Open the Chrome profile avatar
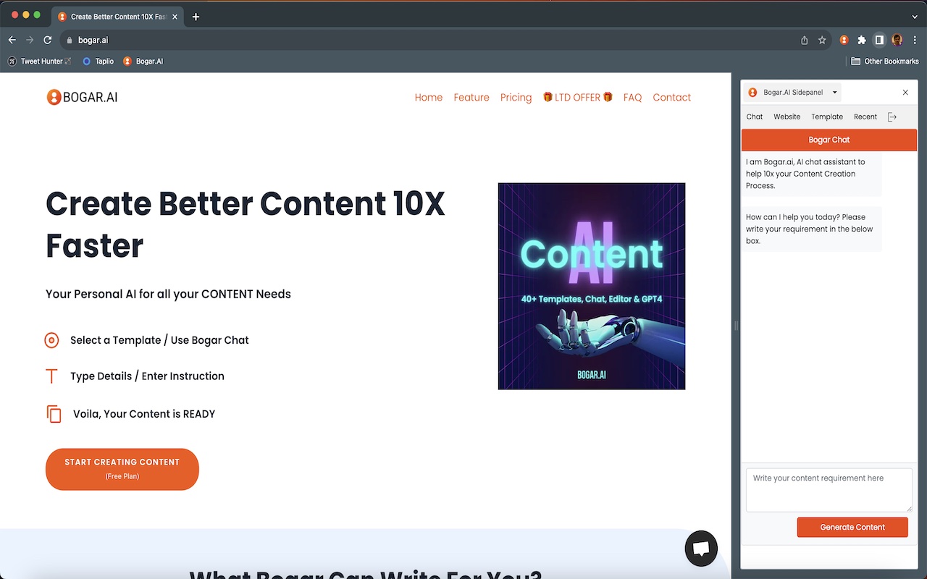 pyautogui.click(x=897, y=41)
